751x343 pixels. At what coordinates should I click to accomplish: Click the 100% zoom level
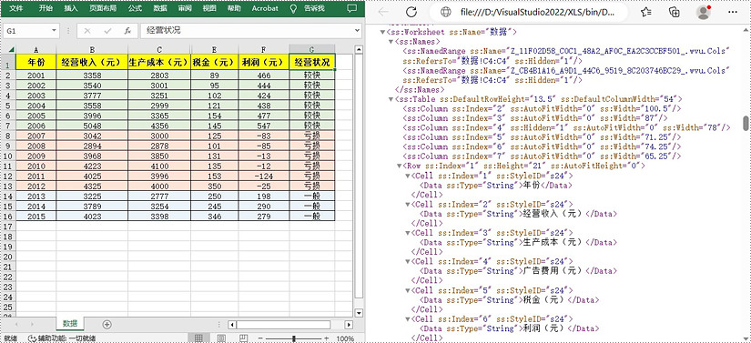point(345,338)
